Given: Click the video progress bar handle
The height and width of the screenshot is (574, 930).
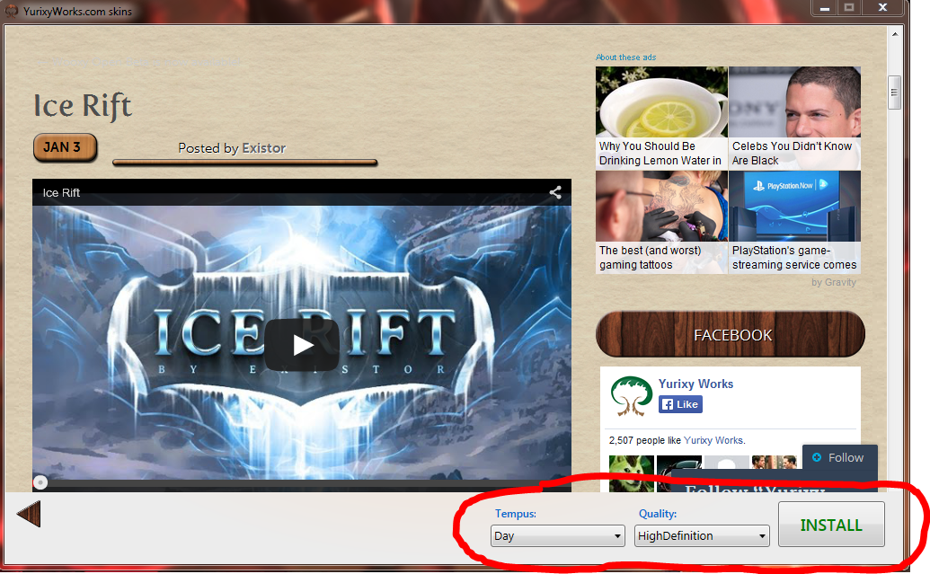Looking at the screenshot, I should 40,482.
